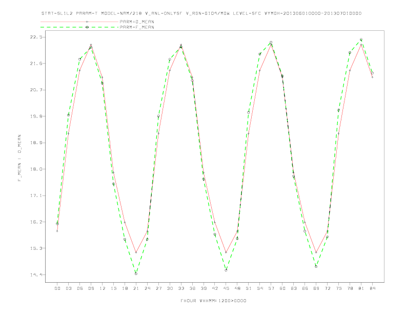Select y-axis tick label 20.7
The width and height of the screenshot is (406, 314).
coord(36,90)
